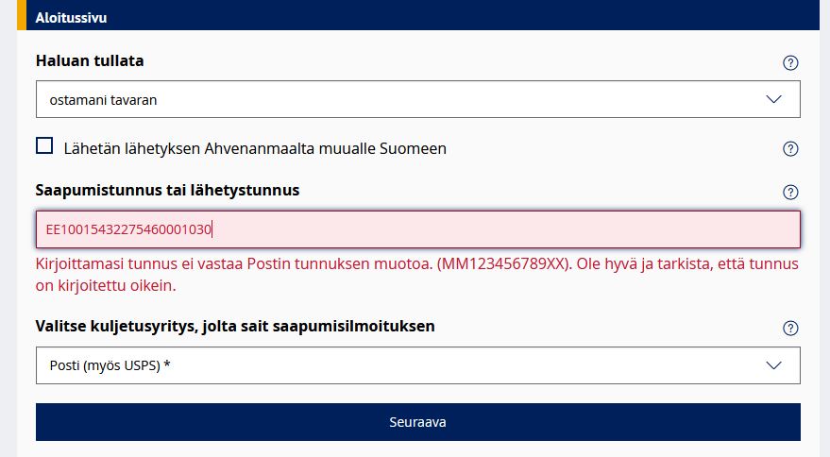Open help icon for Valitse kuljetusyritys
Screen dimensions: 830x457
[791, 329]
